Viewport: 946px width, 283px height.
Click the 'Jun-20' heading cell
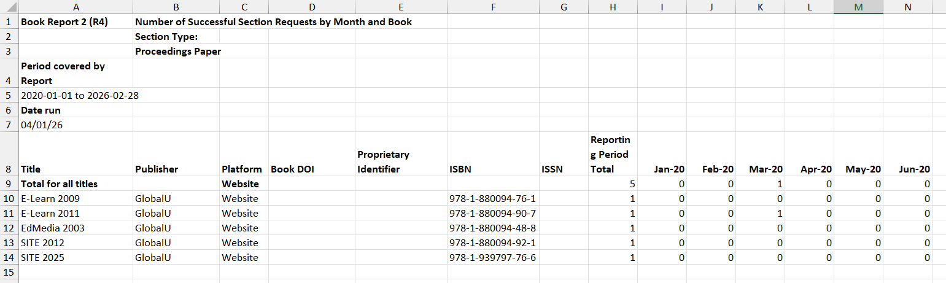(x=907, y=154)
